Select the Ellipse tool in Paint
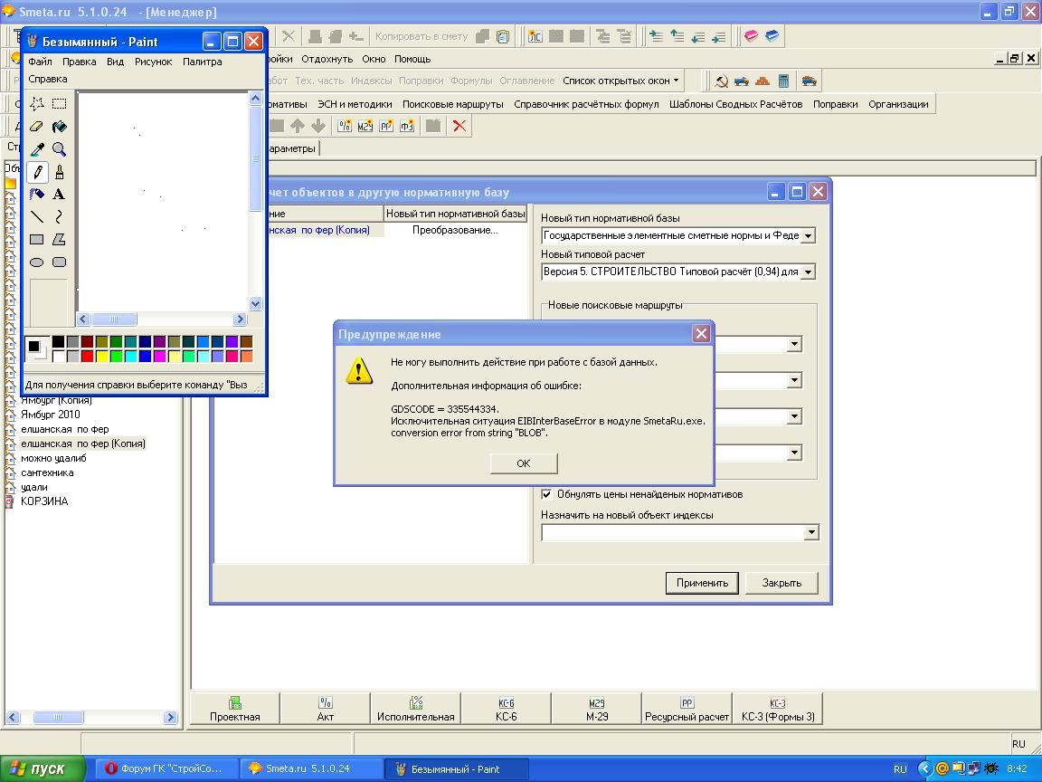1042x782 pixels. [x=37, y=262]
